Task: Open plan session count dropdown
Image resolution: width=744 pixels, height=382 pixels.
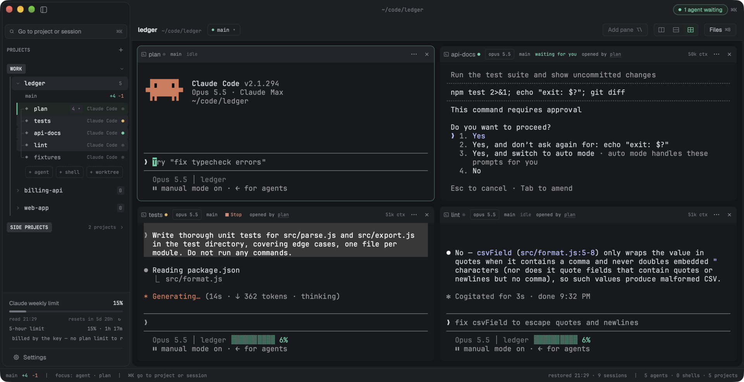Action: pyautogui.click(x=76, y=109)
